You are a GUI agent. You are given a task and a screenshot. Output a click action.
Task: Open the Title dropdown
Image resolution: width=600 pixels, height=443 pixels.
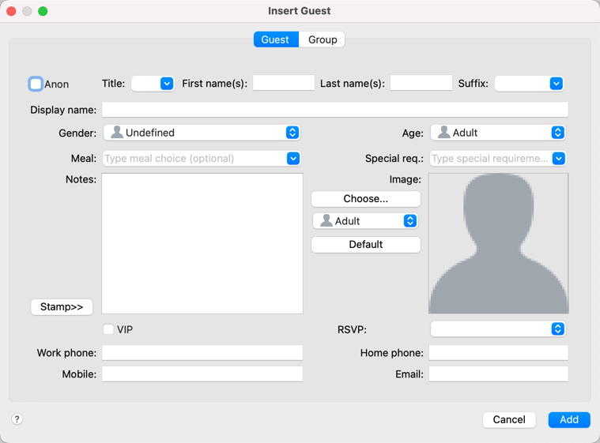click(166, 84)
